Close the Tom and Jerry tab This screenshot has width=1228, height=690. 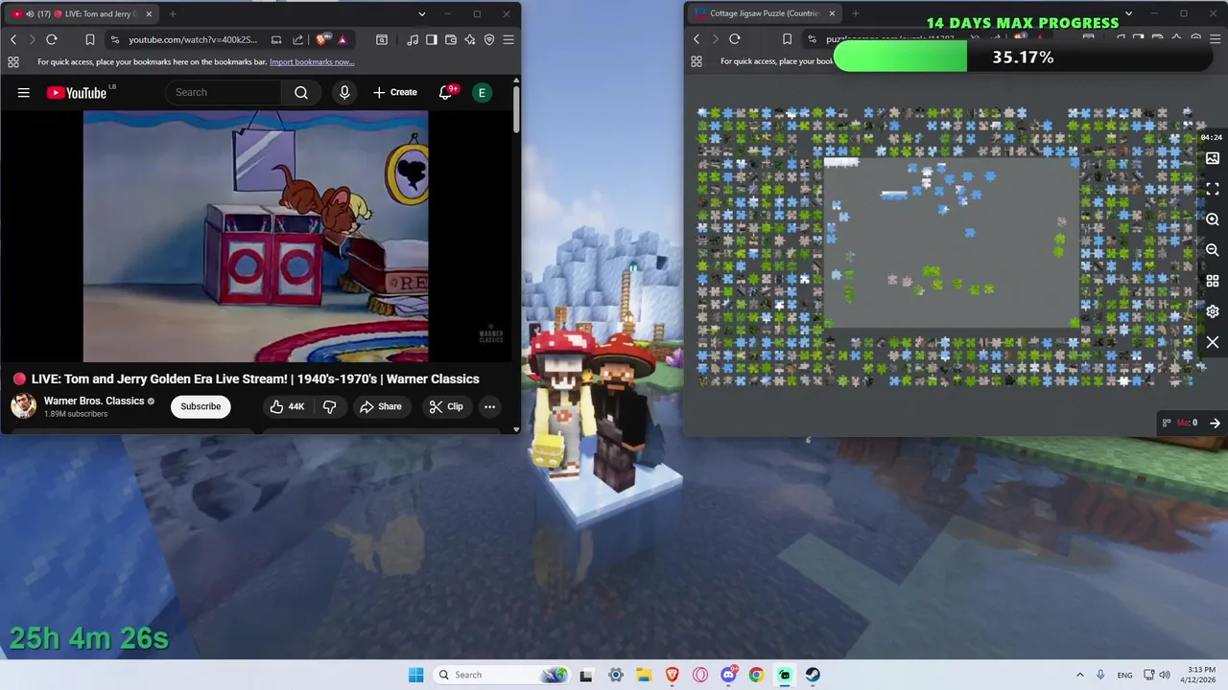(x=149, y=13)
